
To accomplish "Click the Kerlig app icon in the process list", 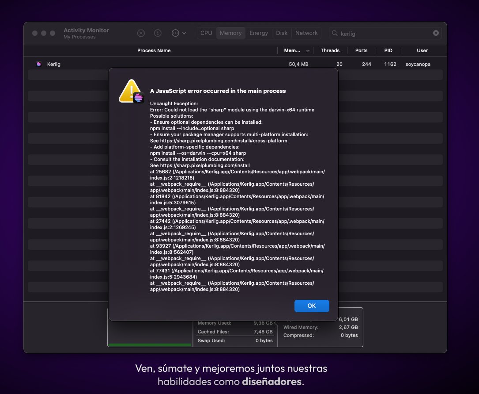I will 39,64.
